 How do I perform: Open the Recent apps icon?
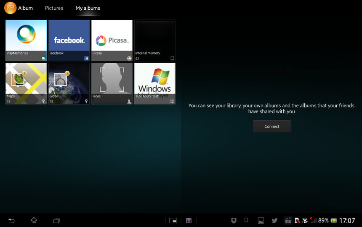[56, 221]
